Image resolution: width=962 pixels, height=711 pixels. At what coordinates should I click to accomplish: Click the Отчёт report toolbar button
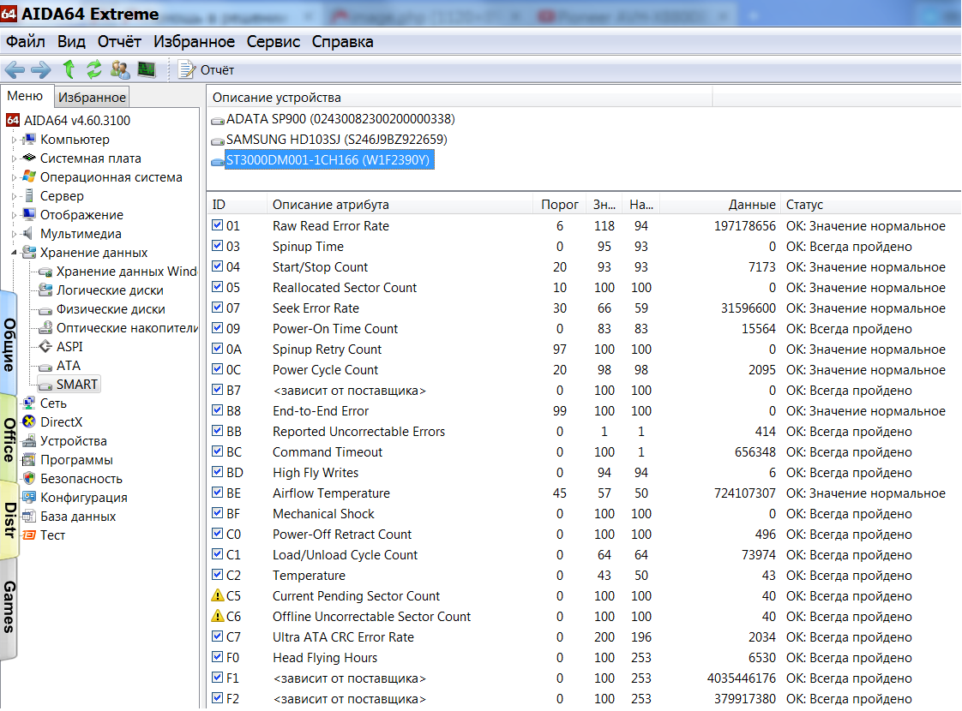206,70
